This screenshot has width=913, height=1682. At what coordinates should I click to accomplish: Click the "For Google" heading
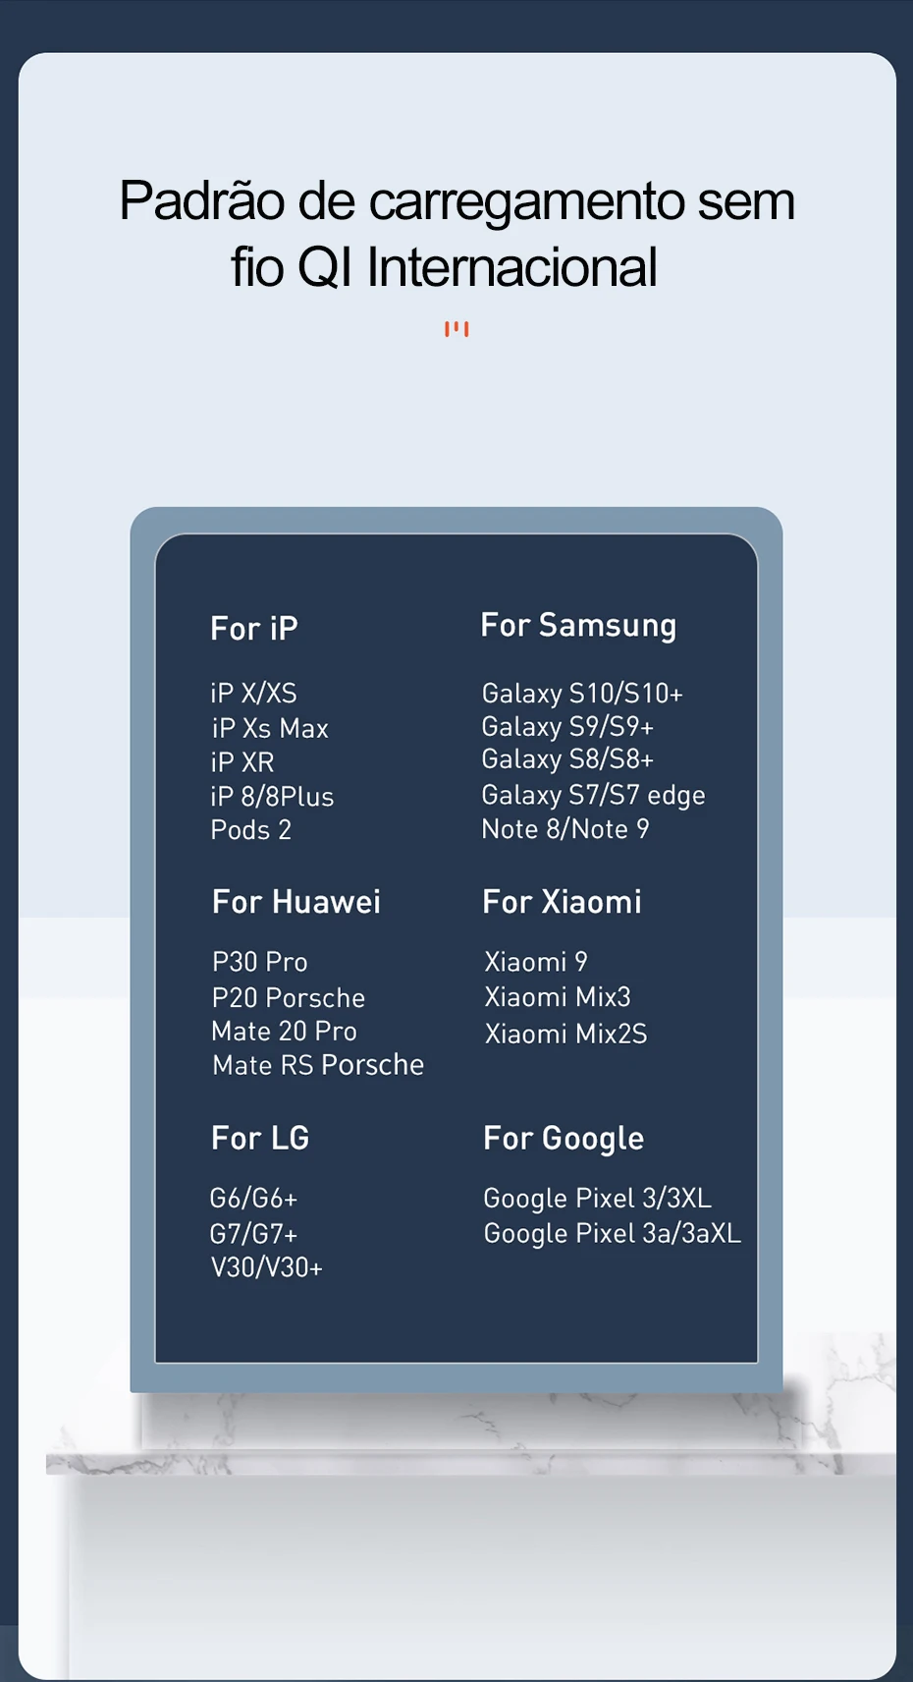tap(564, 1139)
